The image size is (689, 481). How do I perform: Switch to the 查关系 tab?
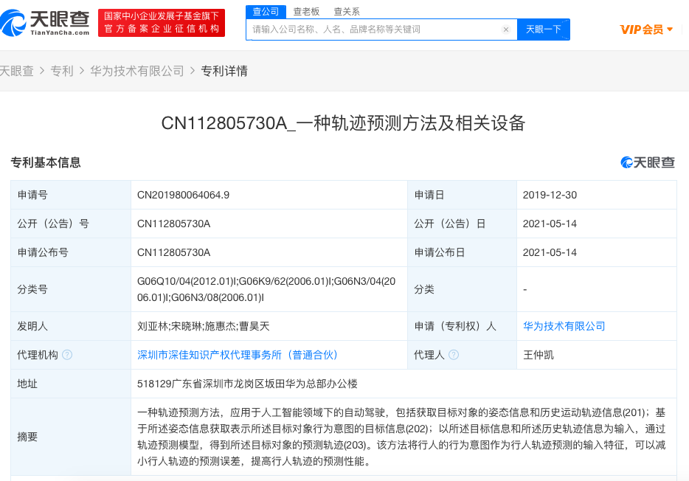(x=347, y=11)
